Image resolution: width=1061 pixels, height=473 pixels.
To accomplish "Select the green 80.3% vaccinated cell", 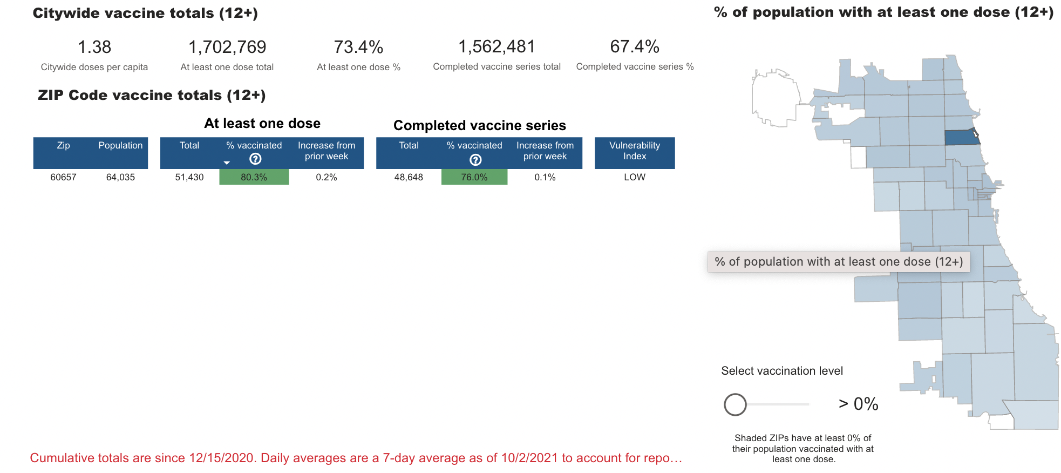I will tap(254, 177).
